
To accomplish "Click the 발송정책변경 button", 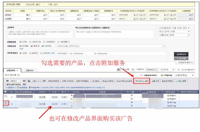I will click(x=167, y=81).
